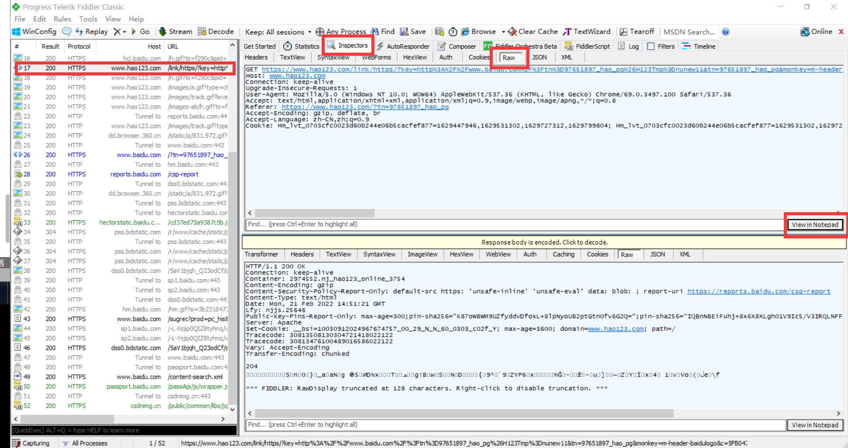Screen dimensions: 848x448
Task: Click the camera screenshot icon
Action: tap(439, 32)
